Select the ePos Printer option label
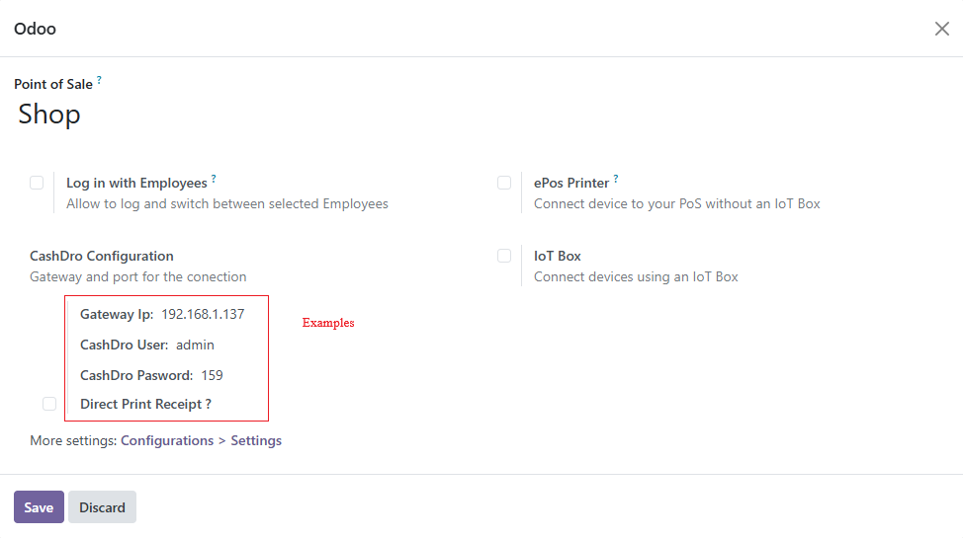The image size is (963, 538). click(x=571, y=184)
